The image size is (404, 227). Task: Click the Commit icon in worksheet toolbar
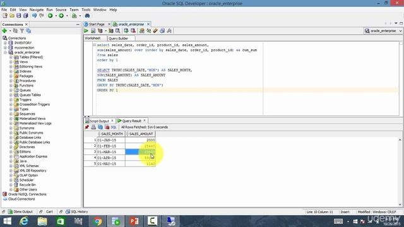[126, 31]
